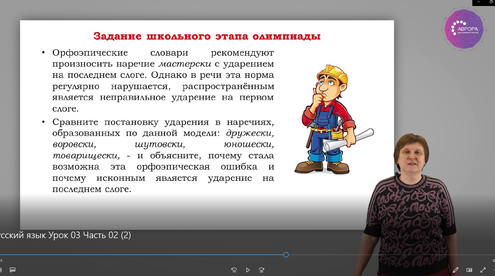495x276 pixels.
Task: Click the elapsed time label under the timeline
Action: (1, 261)
